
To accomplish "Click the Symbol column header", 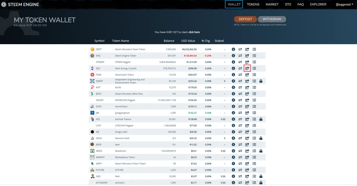I will click(99, 41).
